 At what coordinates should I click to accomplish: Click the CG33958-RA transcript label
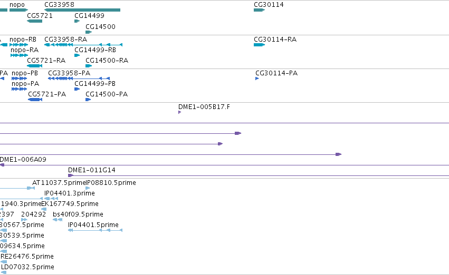(x=65, y=39)
